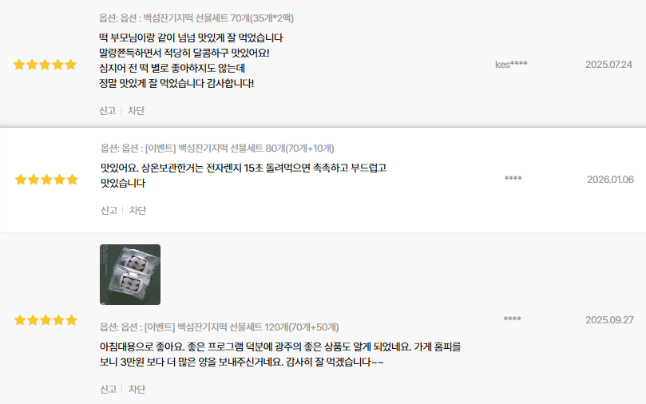646x404 pixels.
Task: Click 차단 on the kes**** review
Action: click(x=136, y=110)
